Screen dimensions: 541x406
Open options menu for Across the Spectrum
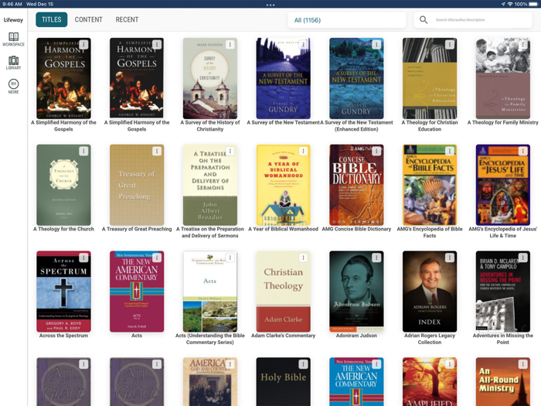click(x=83, y=258)
